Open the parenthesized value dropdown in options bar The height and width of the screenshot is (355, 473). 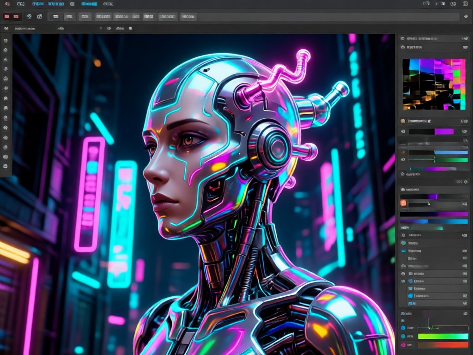(x=61, y=28)
